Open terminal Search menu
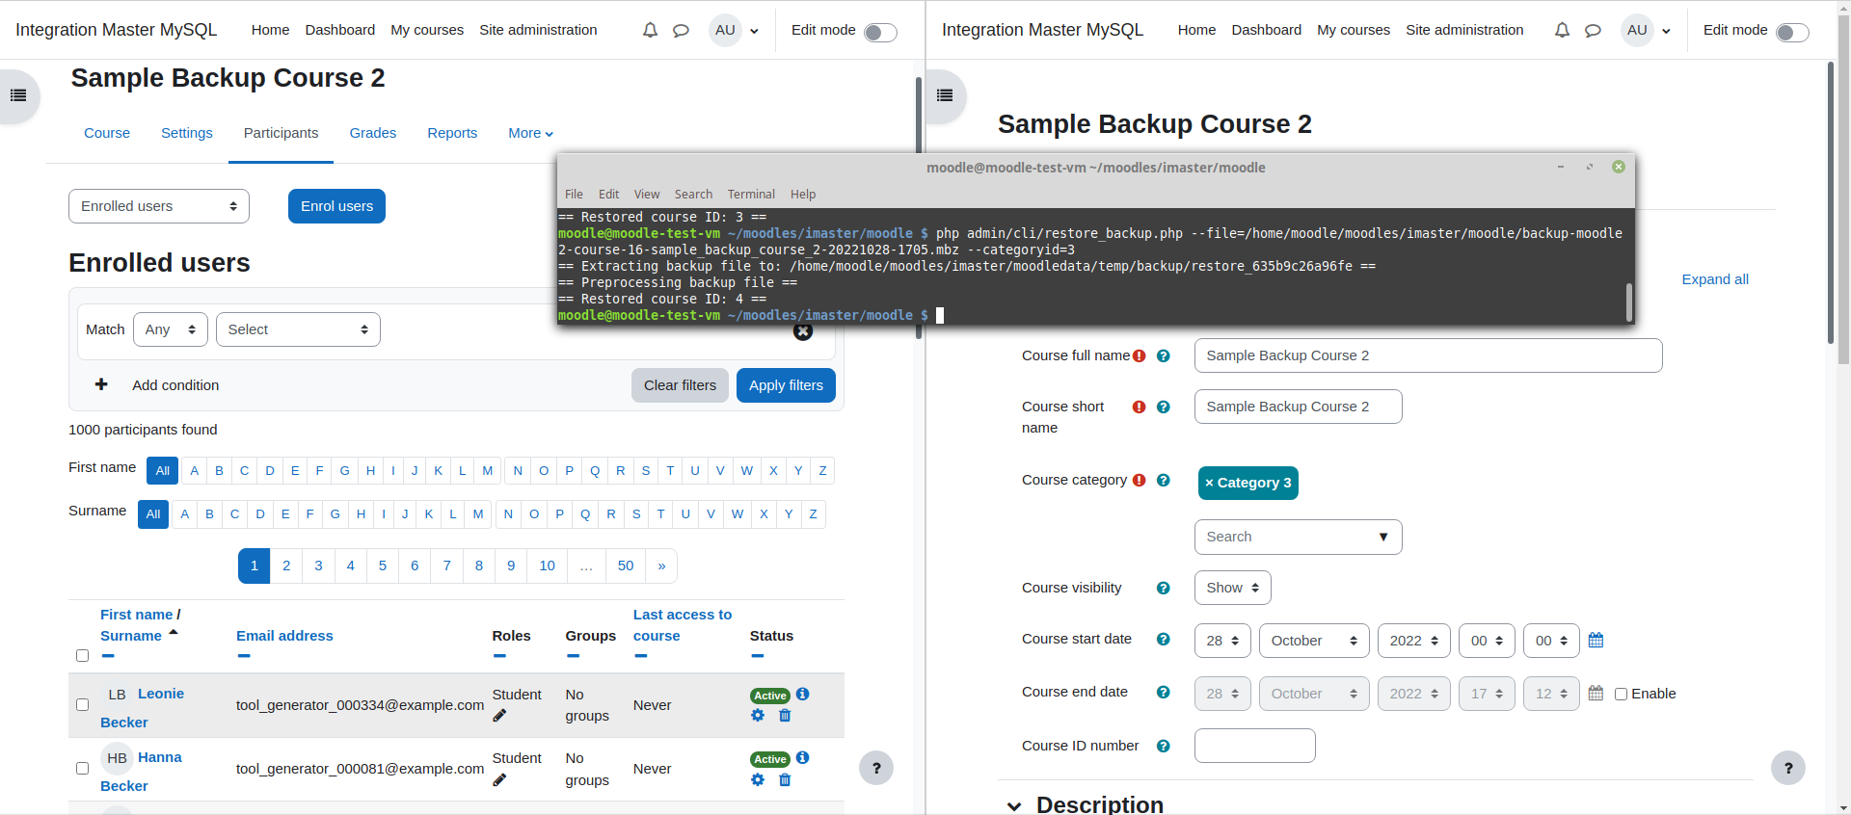 coord(693,194)
